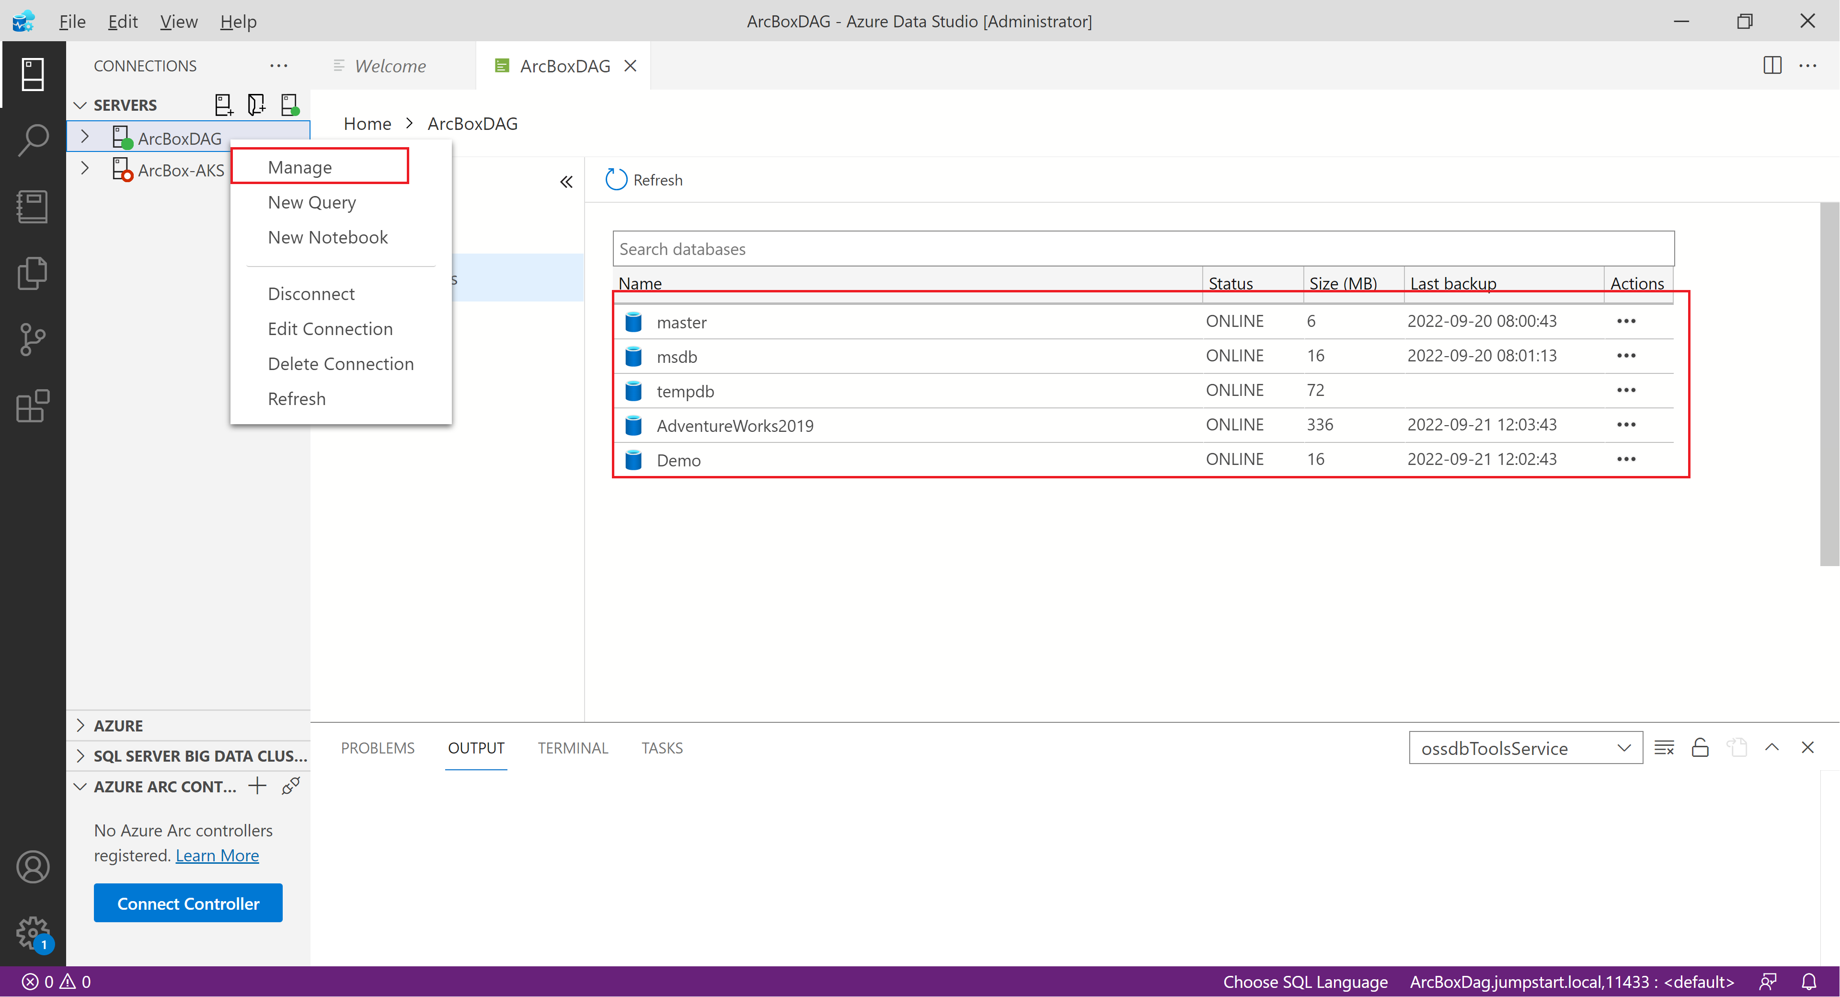Open Source Control view in activity bar

pos(32,339)
